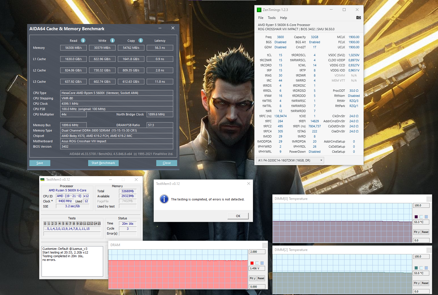Click the TestMem5 Total memory value 32680Mb
Viewport: 438px width, 295px height.
click(128, 191)
